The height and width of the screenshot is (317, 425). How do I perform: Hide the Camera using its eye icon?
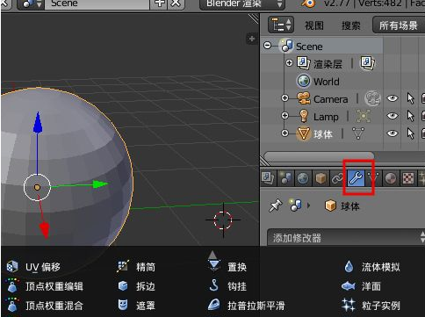pos(393,98)
